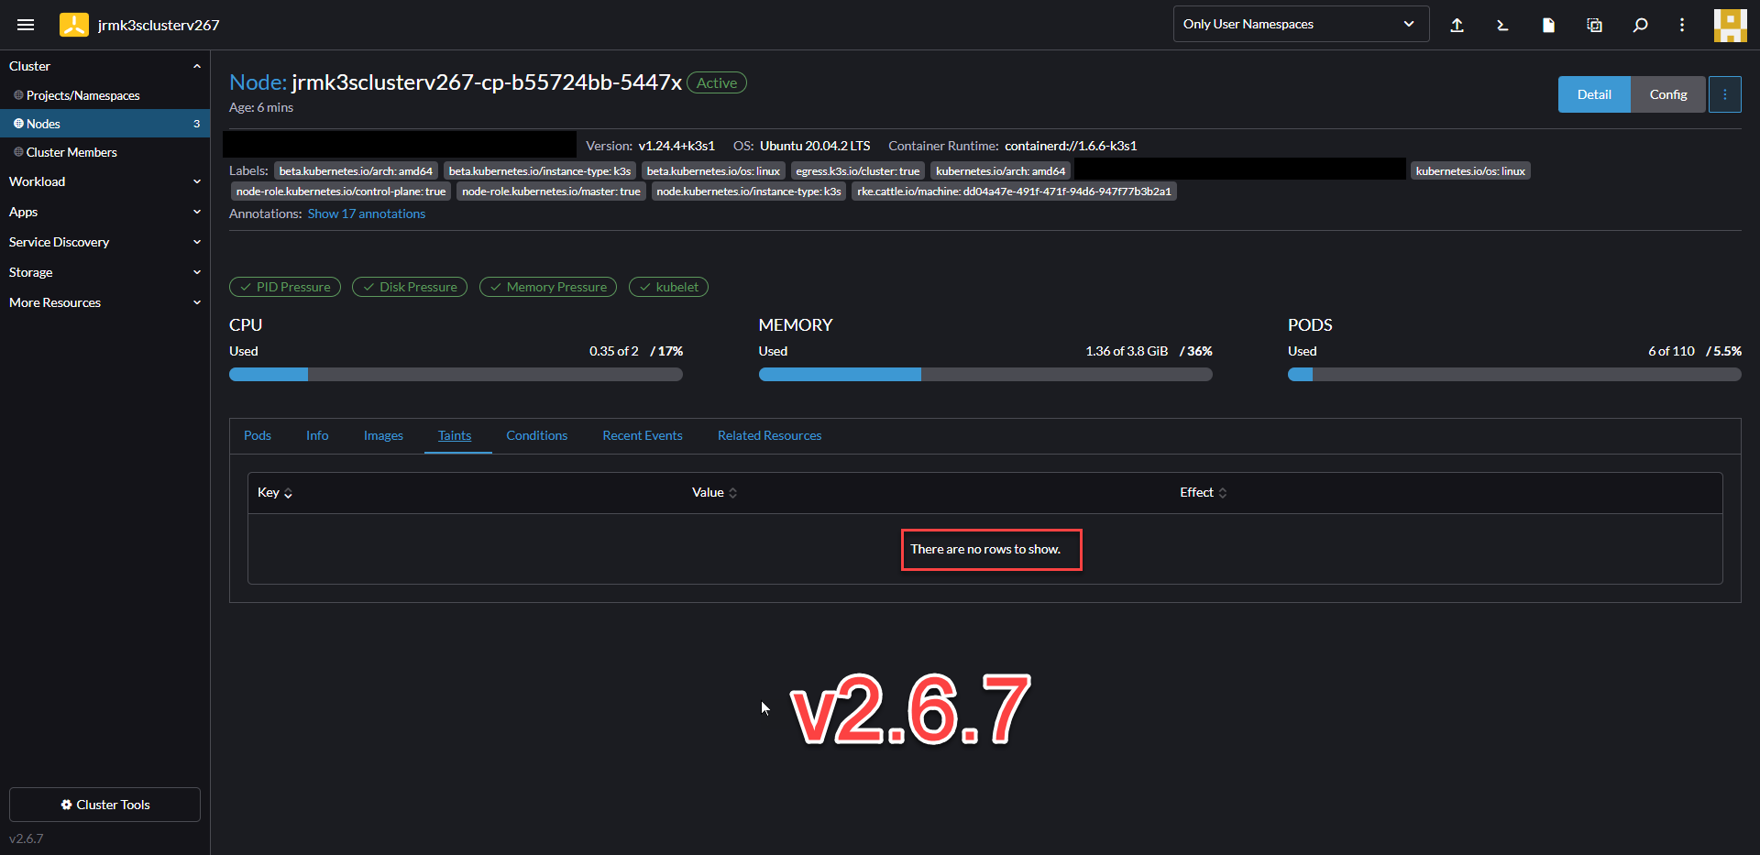The width and height of the screenshot is (1760, 855).
Task: Copy KubeConfig to clipboard
Action: click(x=1594, y=25)
